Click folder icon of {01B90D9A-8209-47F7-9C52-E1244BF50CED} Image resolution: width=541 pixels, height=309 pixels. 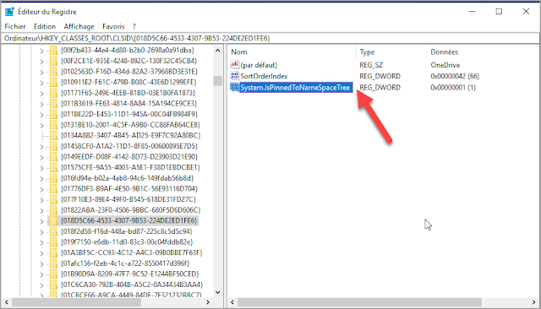click(x=53, y=274)
